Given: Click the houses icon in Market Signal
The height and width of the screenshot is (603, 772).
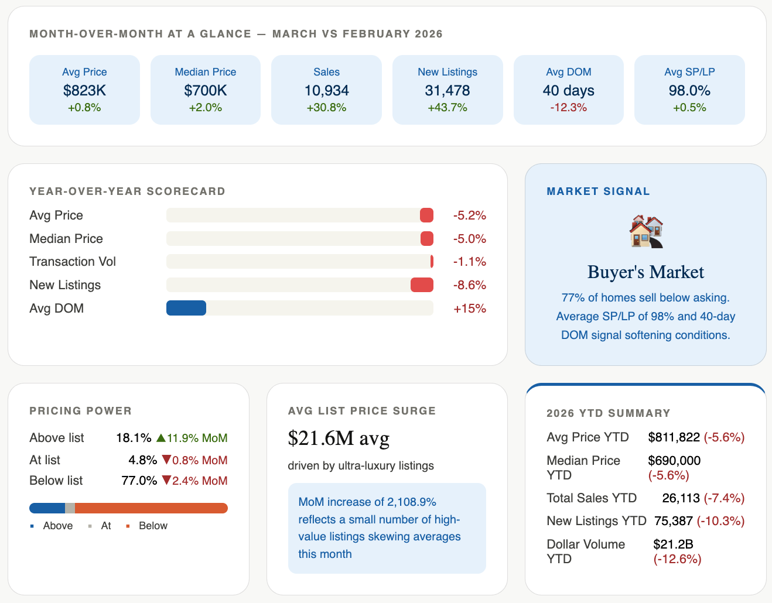Looking at the screenshot, I should coord(645,232).
